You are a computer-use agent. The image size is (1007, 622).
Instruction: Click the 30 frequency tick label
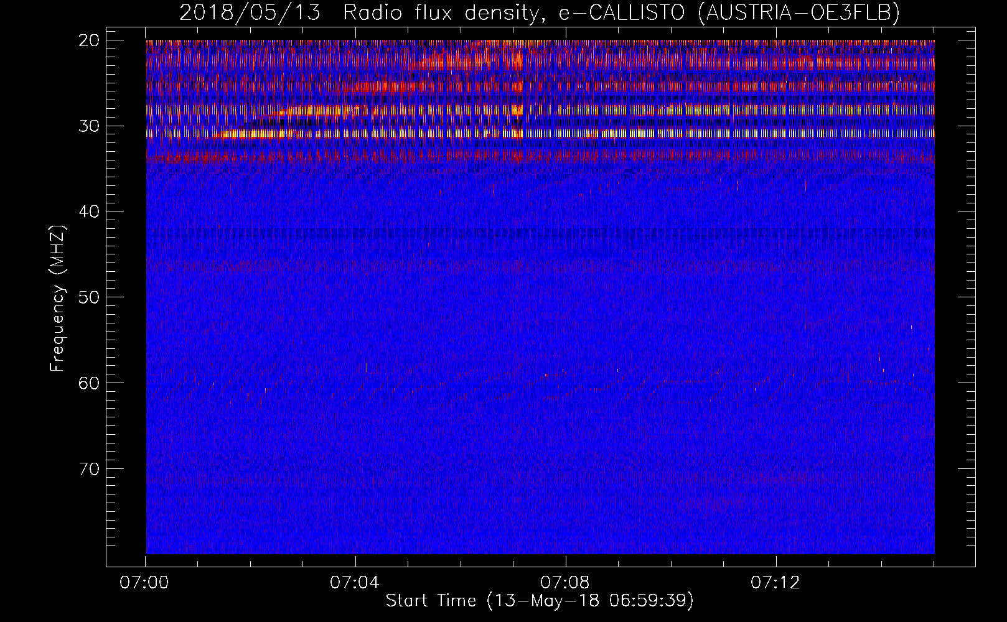[89, 126]
